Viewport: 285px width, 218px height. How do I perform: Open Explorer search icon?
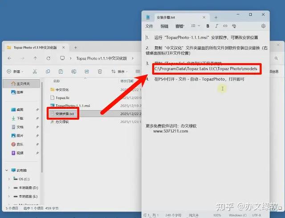pos(276,58)
